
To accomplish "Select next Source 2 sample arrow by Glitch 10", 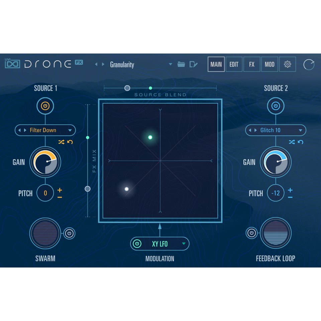I will point(255,130).
